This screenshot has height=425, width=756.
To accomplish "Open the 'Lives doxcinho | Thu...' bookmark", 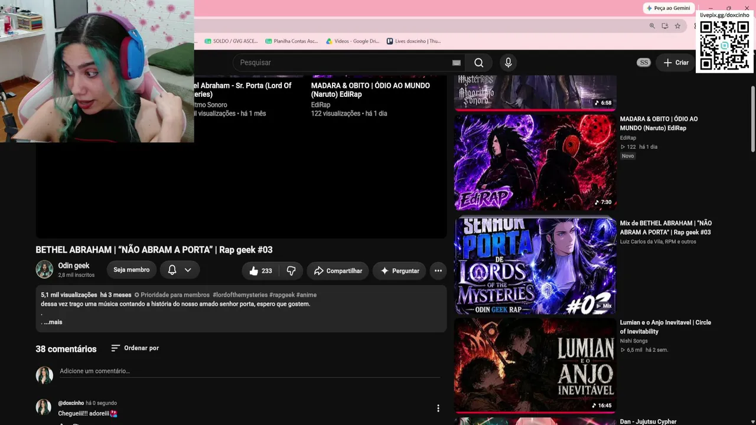I will point(413,41).
